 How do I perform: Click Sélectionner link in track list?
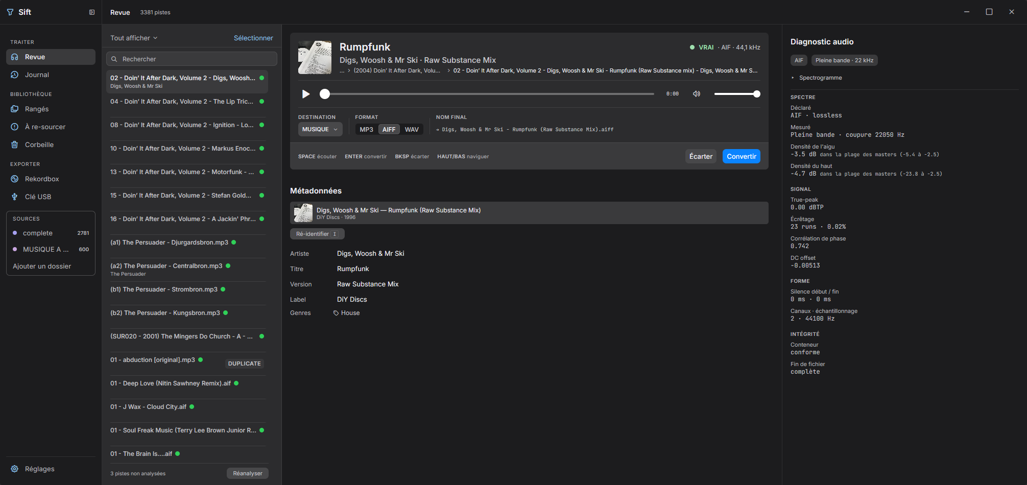coord(253,38)
